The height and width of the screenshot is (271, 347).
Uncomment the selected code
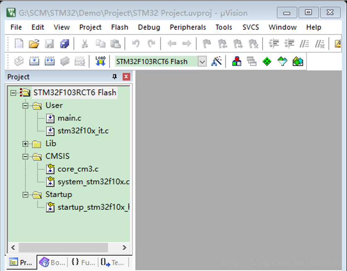tap(320, 43)
